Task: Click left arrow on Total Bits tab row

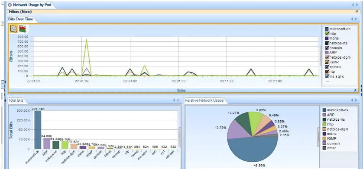Action: point(174,100)
